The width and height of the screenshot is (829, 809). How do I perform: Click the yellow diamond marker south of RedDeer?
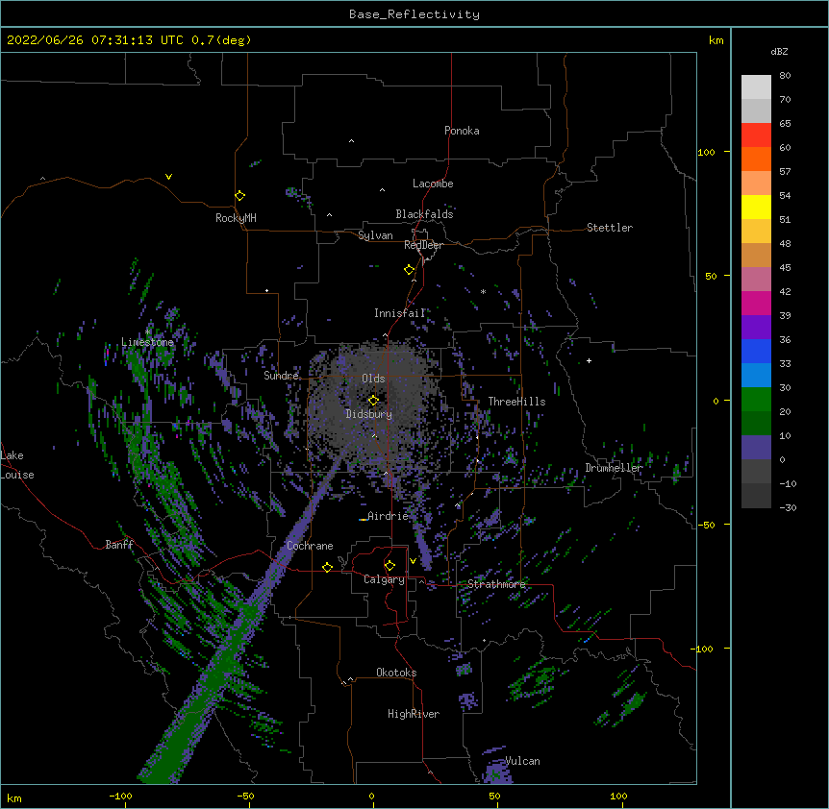(x=410, y=270)
